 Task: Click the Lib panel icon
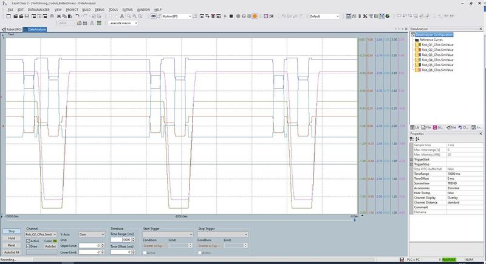[413, 127]
